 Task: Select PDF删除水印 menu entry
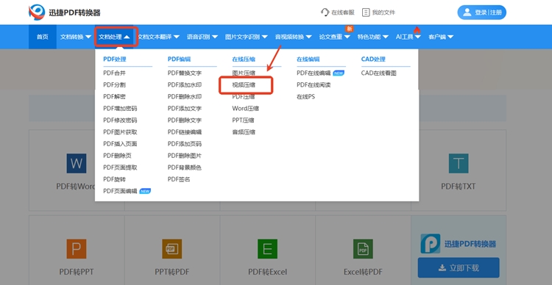tap(185, 97)
